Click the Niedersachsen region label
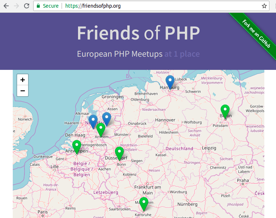The image size is (276, 218). coord(154,110)
